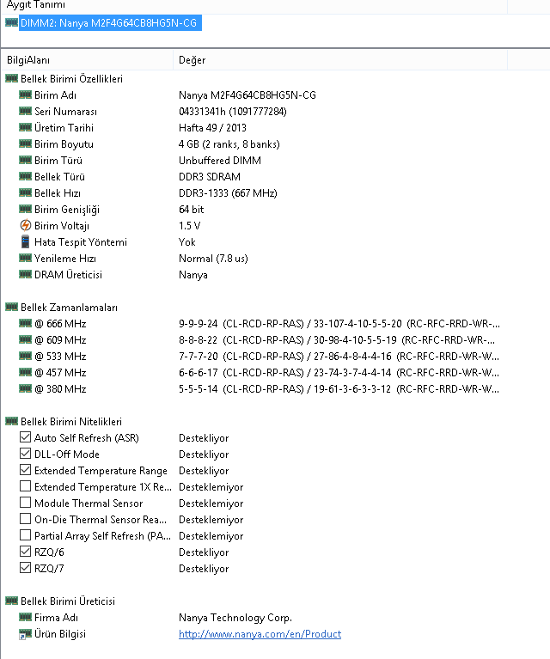The image size is (550, 659).
Task: Click the @ 666 MHz row icon
Action: click(x=25, y=323)
